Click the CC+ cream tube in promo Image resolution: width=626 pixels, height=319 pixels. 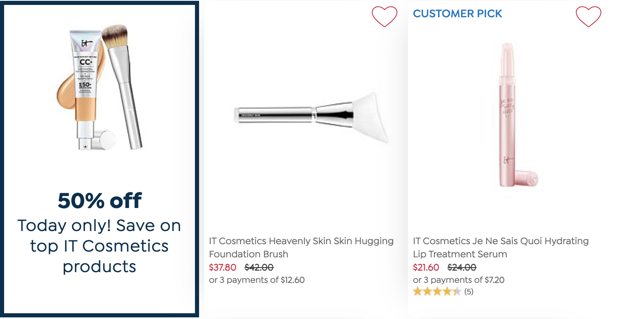(x=86, y=88)
